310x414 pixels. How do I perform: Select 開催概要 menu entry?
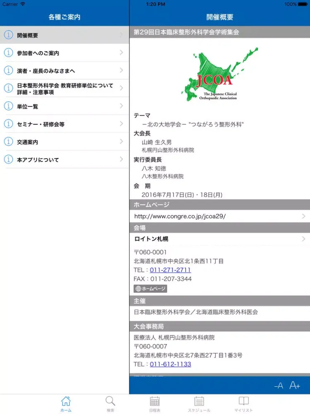coord(64,35)
